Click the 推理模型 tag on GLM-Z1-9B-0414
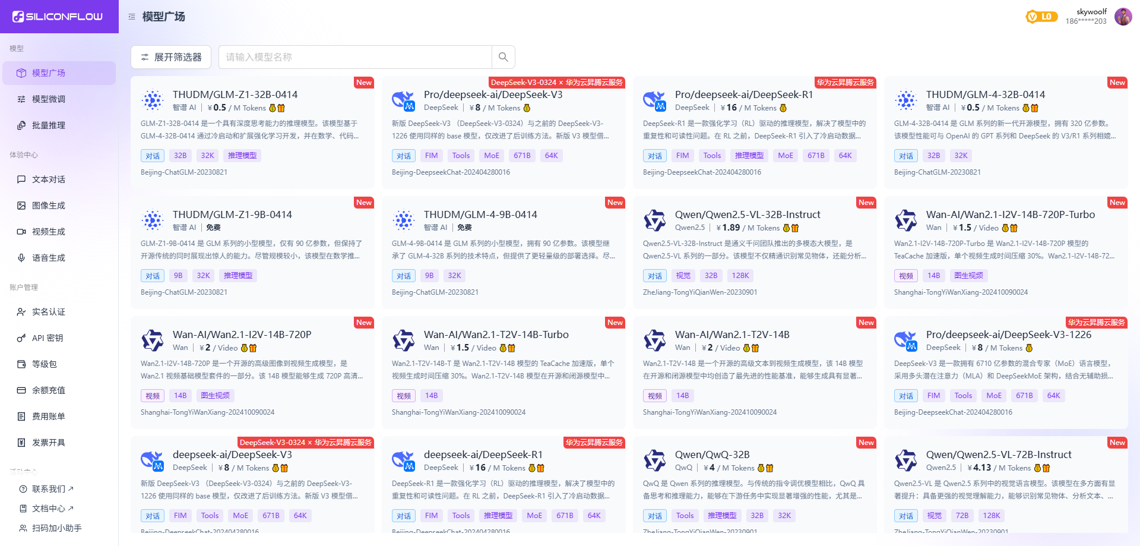This screenshot has width=1140, height=546. [238, 276]
